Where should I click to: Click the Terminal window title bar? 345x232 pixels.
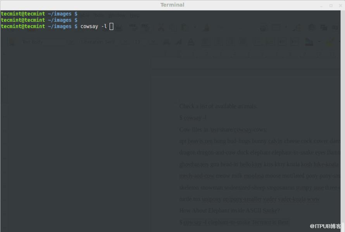[172, 5]
